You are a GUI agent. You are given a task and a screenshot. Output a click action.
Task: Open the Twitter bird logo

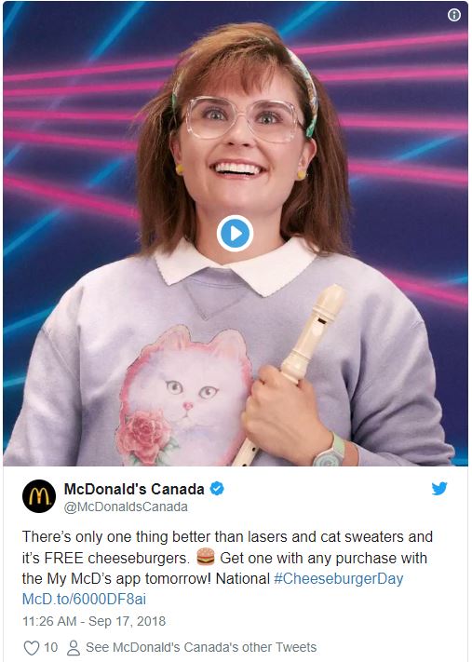[439, 489]
